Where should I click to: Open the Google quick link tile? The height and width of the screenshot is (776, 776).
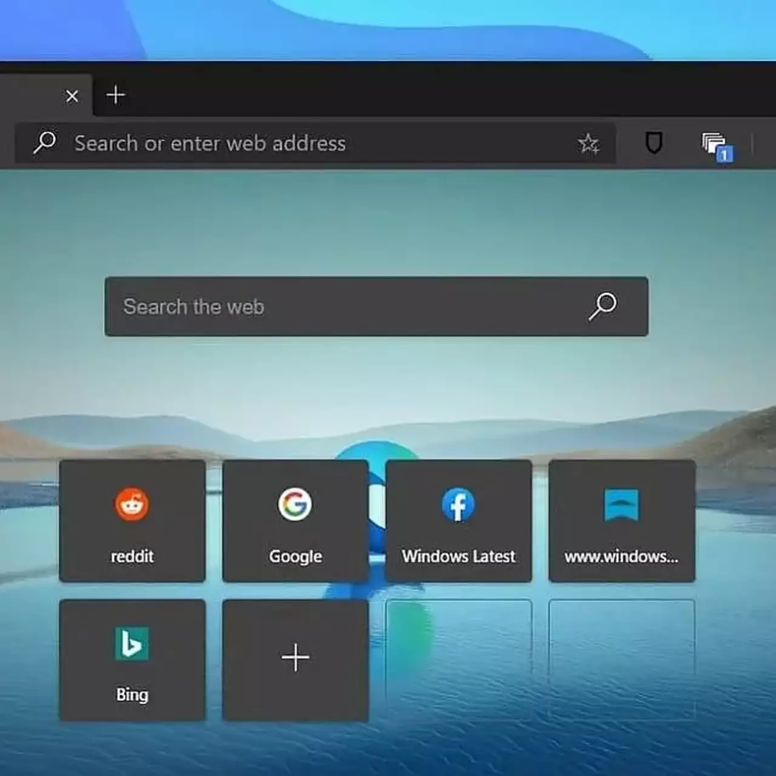click(x=295, y=521)
